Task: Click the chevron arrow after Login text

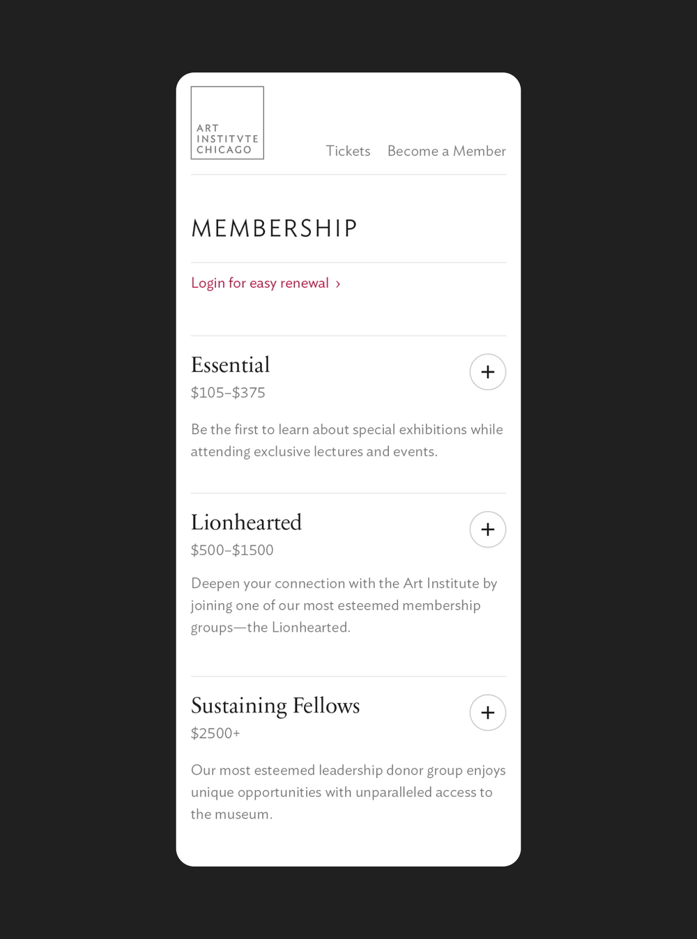Action: (x=338, y=284)
